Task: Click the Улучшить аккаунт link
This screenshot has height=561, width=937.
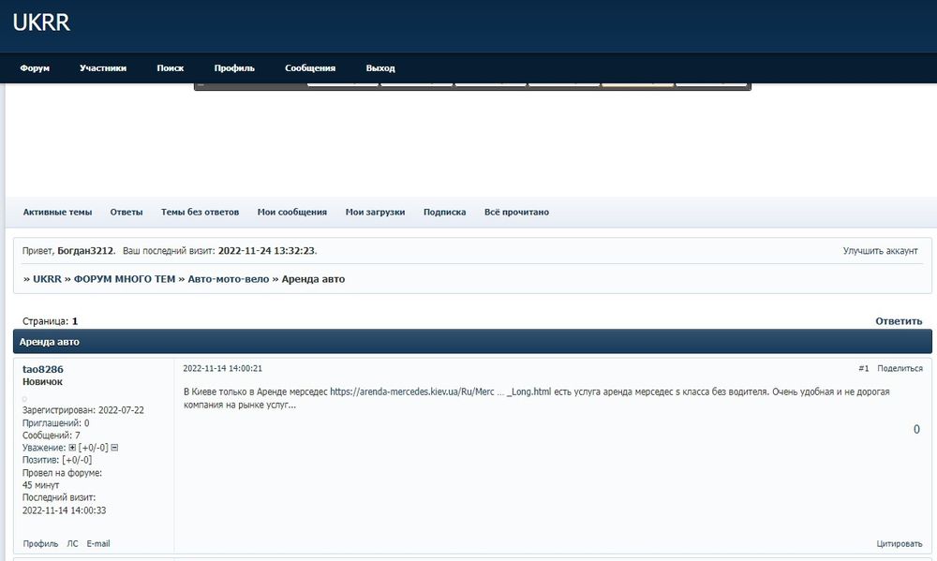Action: pos(880,251)
